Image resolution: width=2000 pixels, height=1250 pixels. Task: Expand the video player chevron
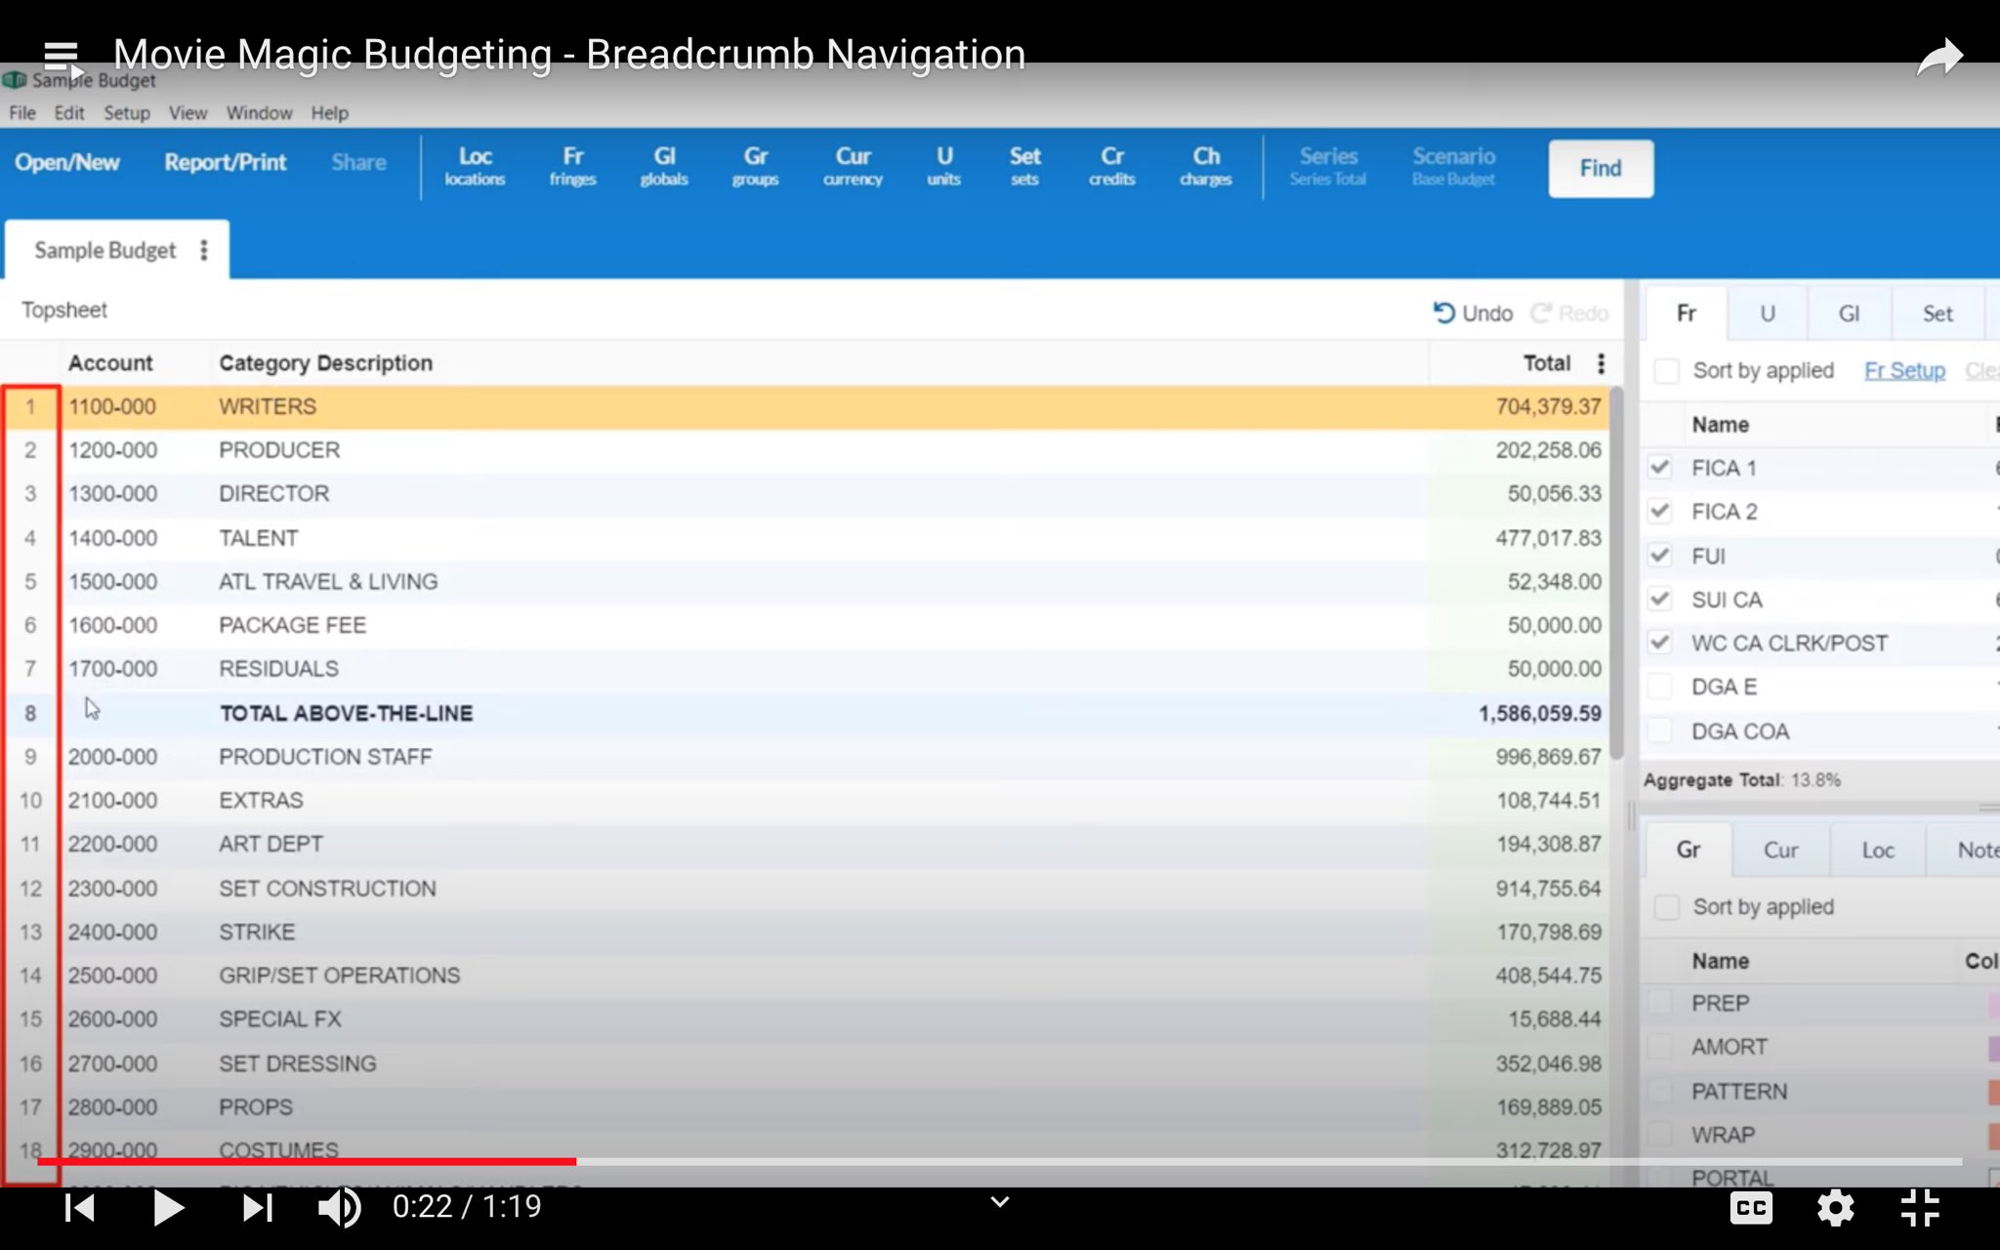[x=999, y=1202]
